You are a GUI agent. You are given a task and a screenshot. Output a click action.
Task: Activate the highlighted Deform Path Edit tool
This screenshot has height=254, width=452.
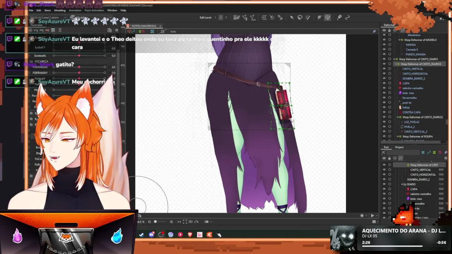coord(328,17)
